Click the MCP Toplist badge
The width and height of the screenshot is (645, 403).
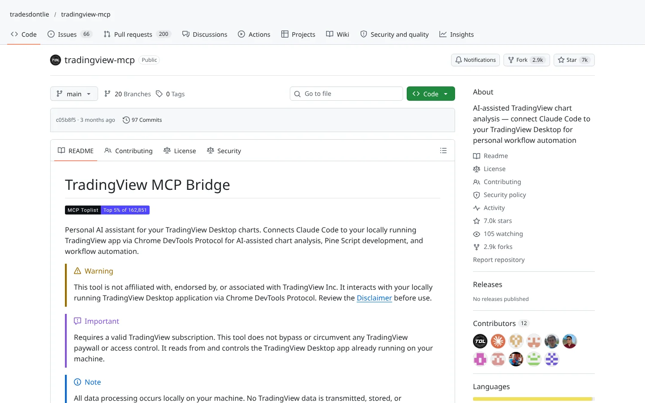(x=107, y=210)
